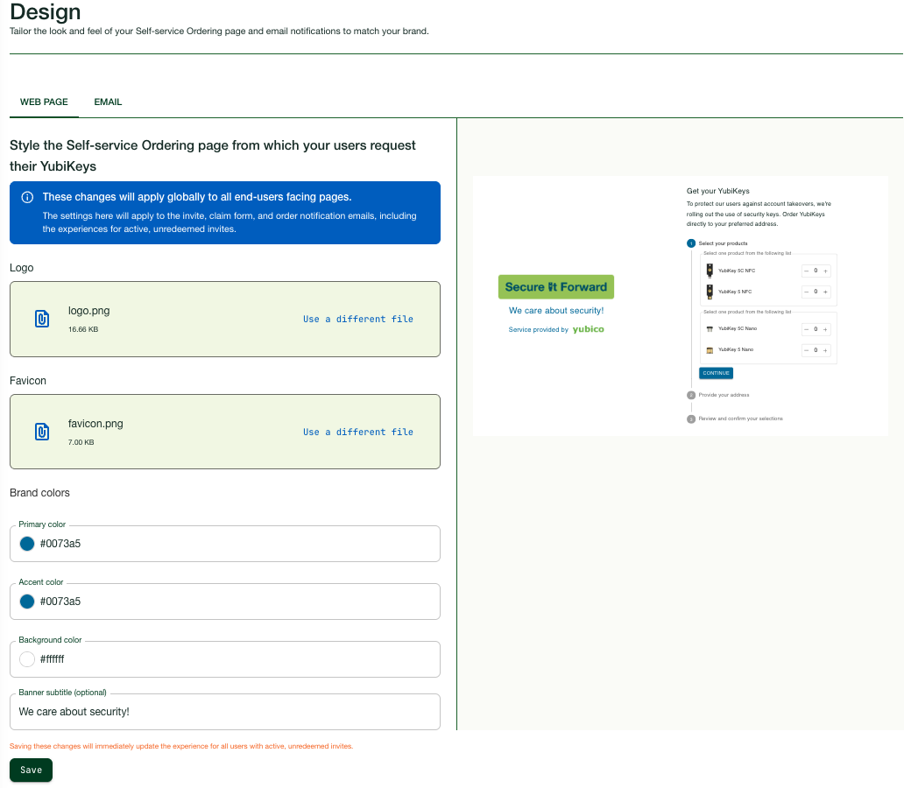This screenshot has width=911, height=788.
Task: Click the YubiKey 5 NFC product image
Action: point(710,292)
